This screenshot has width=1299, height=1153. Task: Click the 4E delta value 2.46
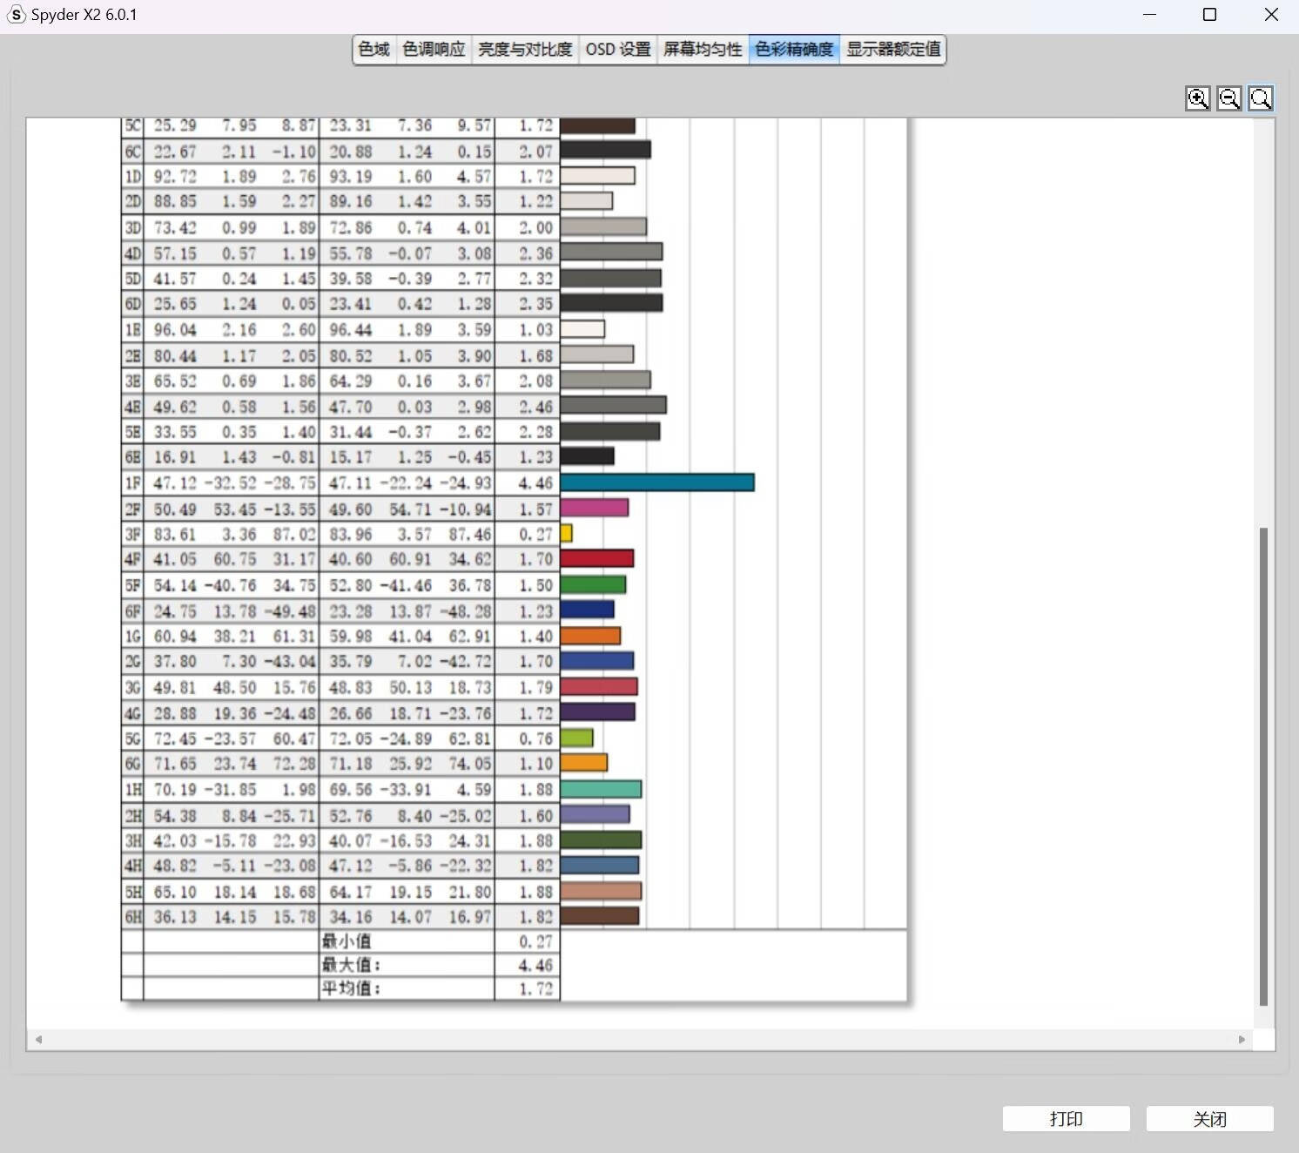point(535,407)
